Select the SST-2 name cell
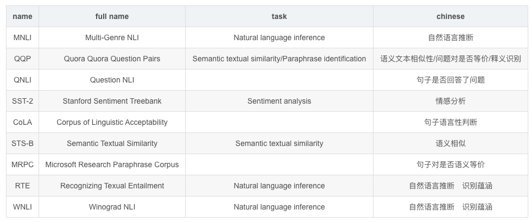 [x=22, y=101]
